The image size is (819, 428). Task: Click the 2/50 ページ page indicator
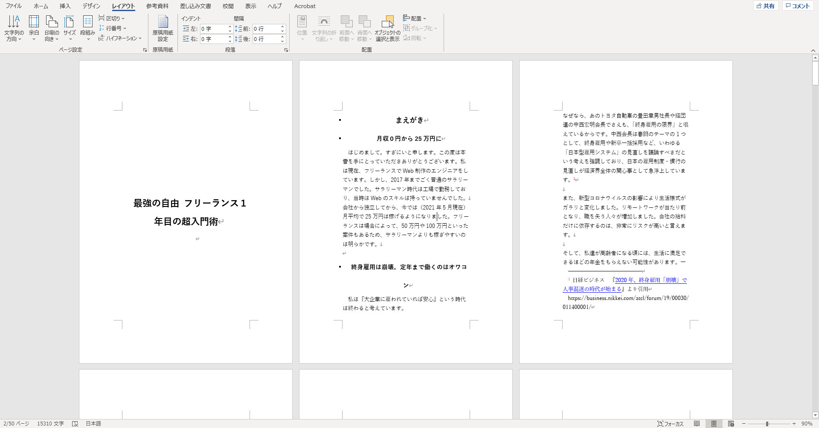[16, 424]
